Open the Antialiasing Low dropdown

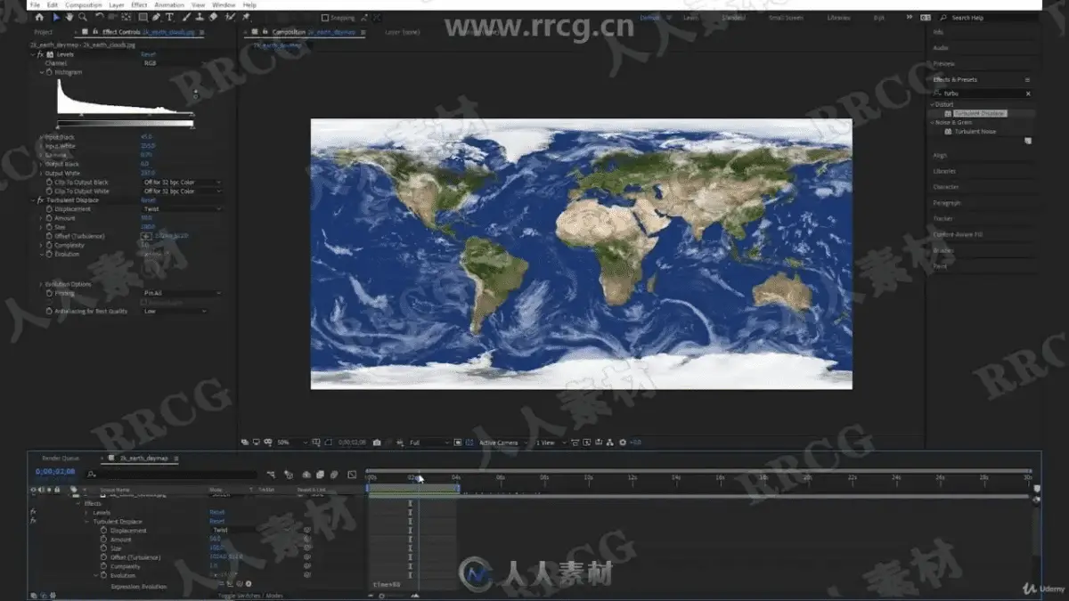click(x=175, y=312)
